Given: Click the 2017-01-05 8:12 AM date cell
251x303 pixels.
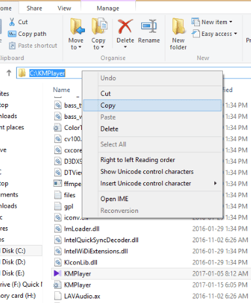Looking at the screenshot, I should click(x=220, y=274).
